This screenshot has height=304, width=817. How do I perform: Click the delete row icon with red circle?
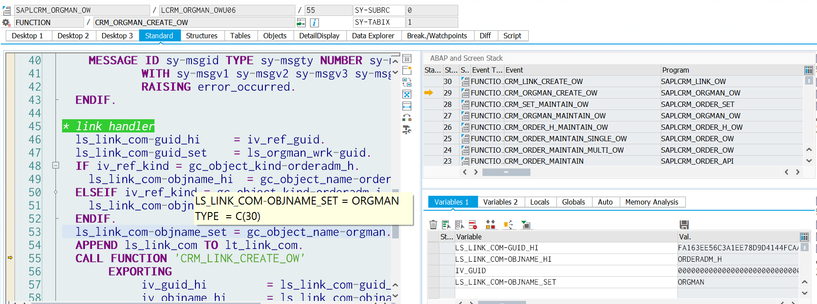[473, 225]
